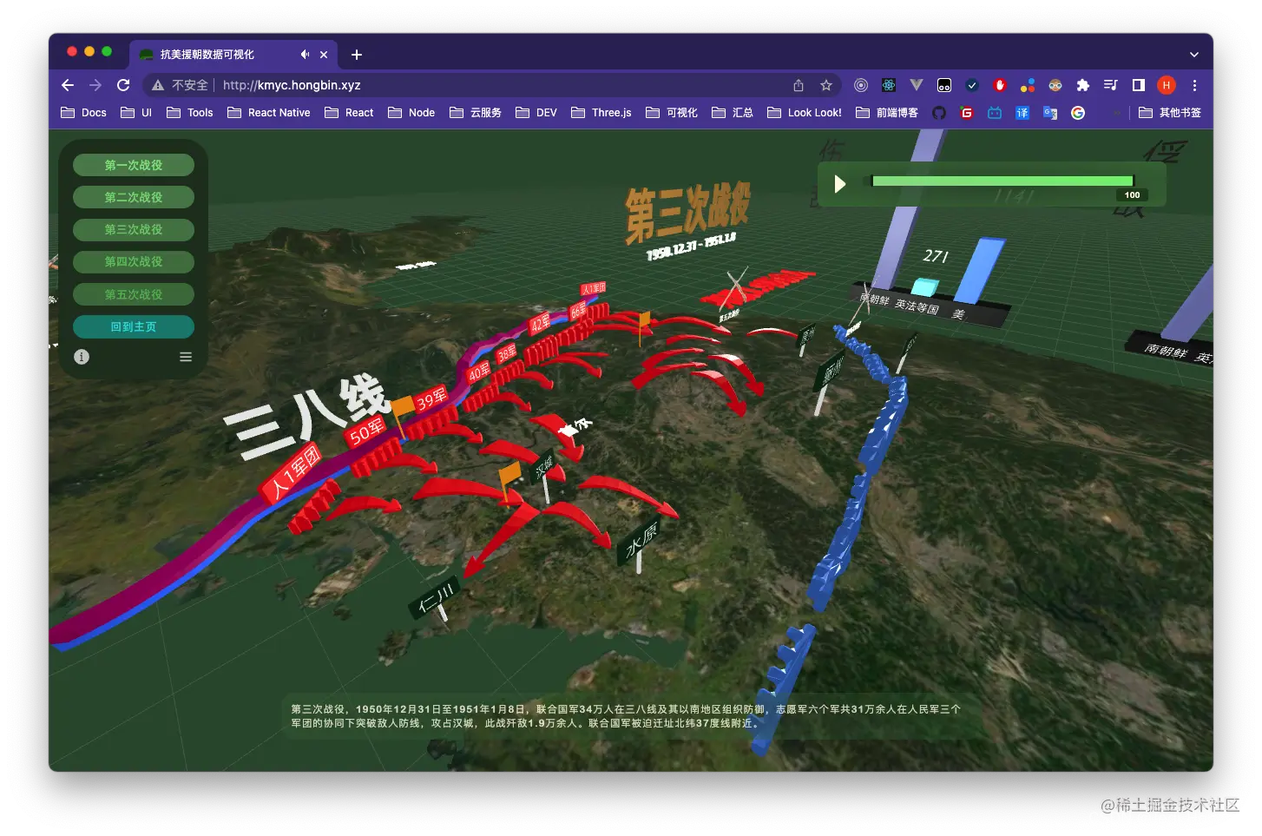
Task: Expand the 汇总 bookmark folder
Action: [x=733, y=113]
